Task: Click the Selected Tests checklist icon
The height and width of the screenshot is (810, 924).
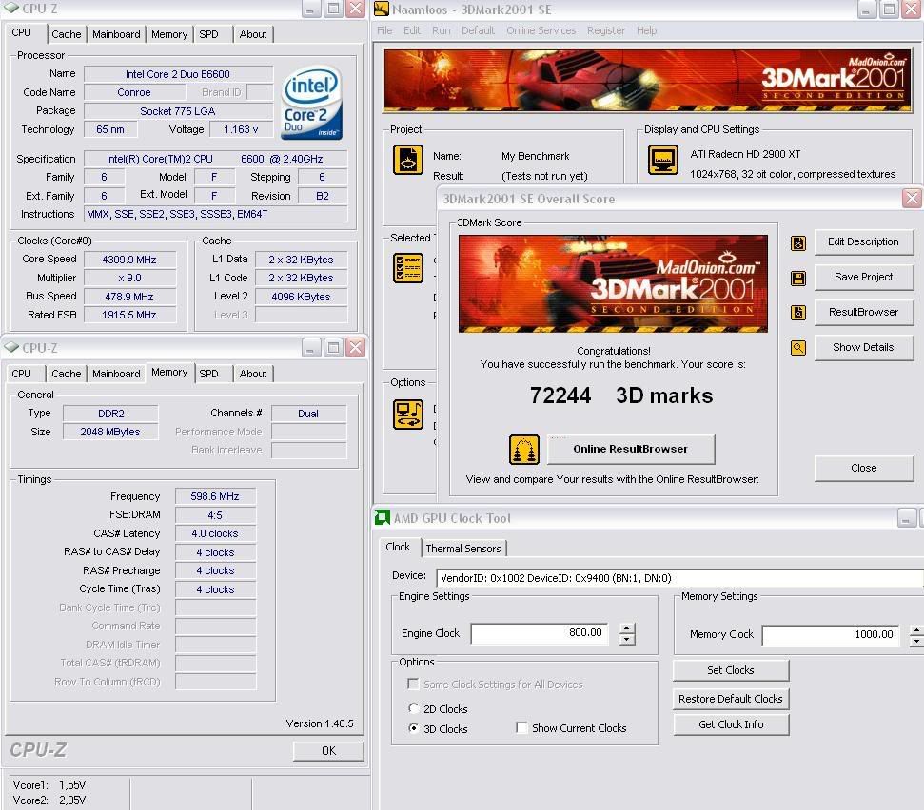Action: [408, 268]
